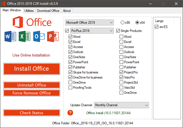Check PowerPoint under Single Products
This screenshot has height=128, width=183.
tap(121, 62)
